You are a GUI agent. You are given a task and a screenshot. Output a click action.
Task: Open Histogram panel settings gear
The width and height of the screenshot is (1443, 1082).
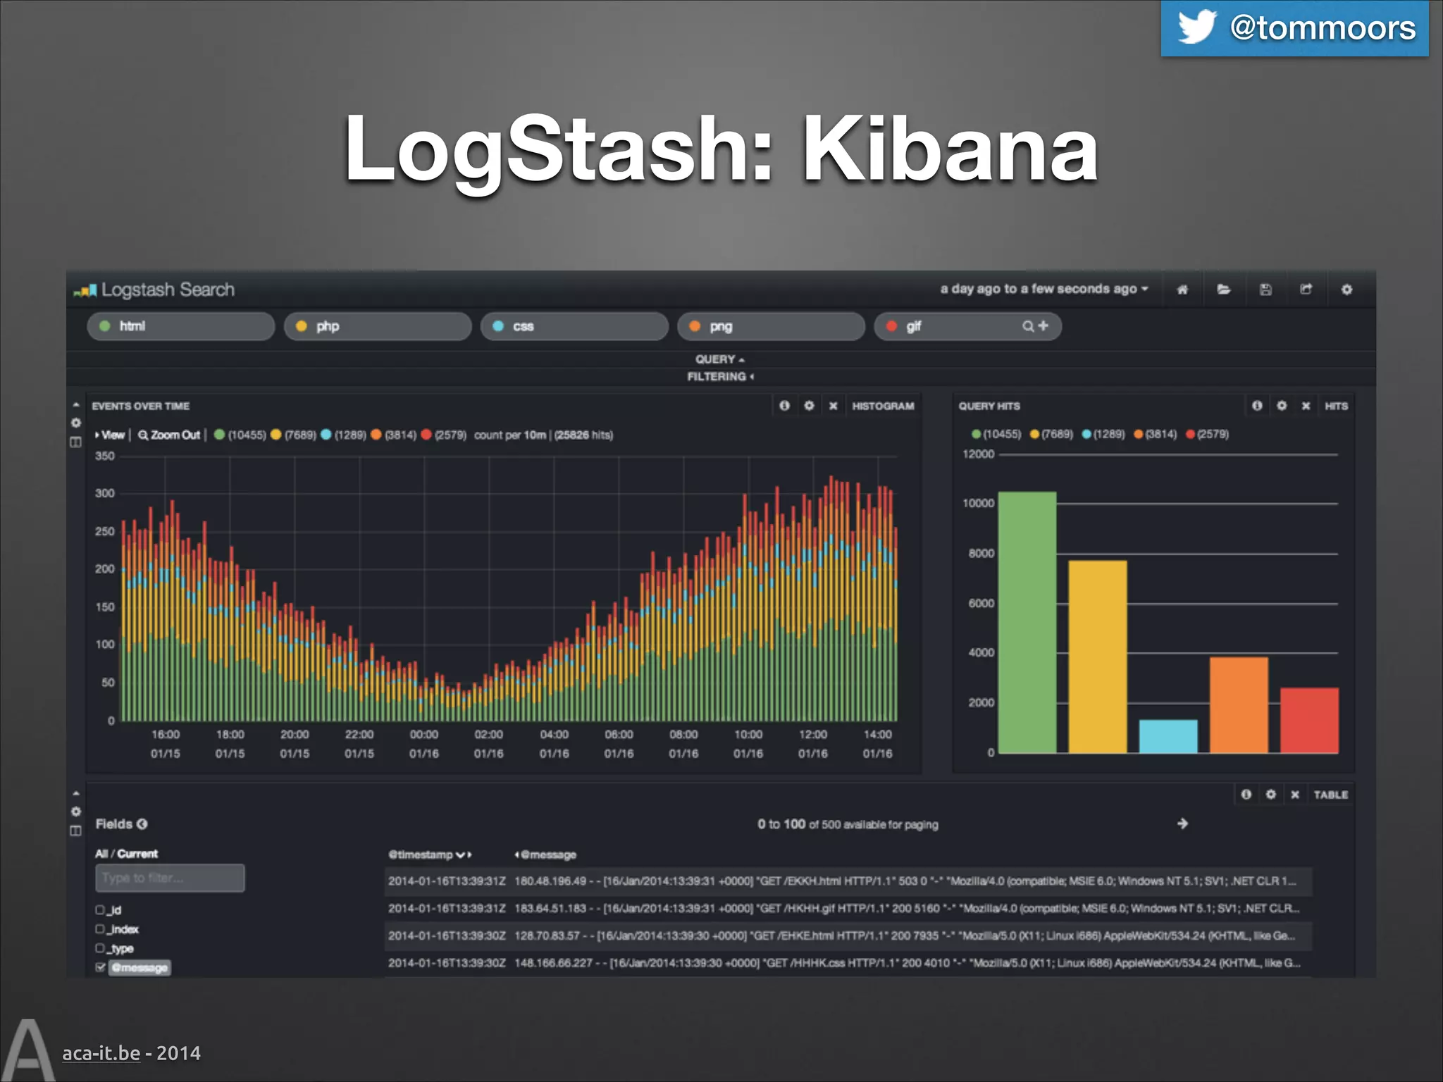click(809, 406)
